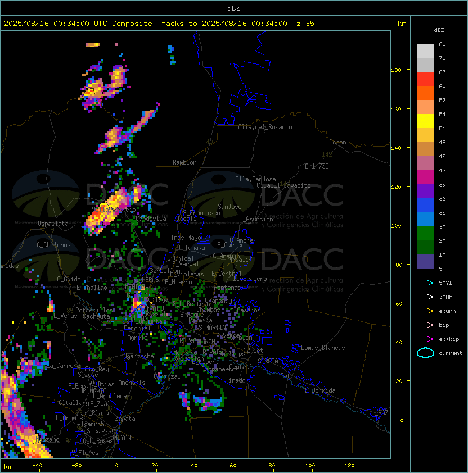The image size is (468, 473).
Task: Select the bright green dBZ legend swatch
Action: (425, 234)
